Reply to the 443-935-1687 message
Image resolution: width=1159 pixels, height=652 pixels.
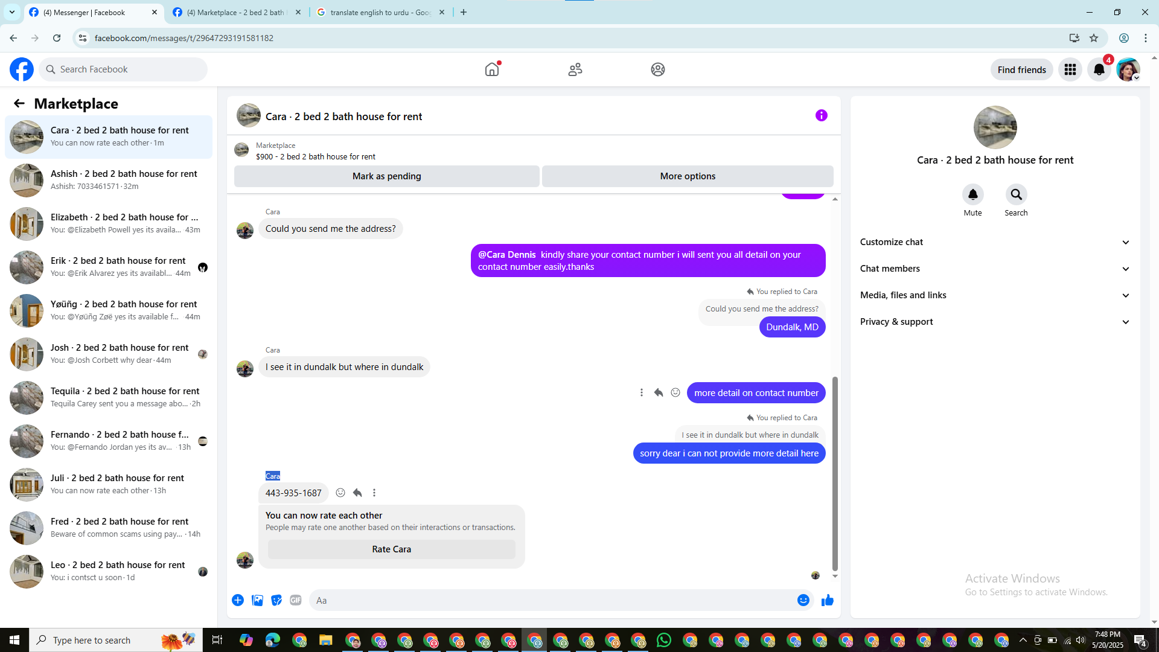click(x=357, y=493)
